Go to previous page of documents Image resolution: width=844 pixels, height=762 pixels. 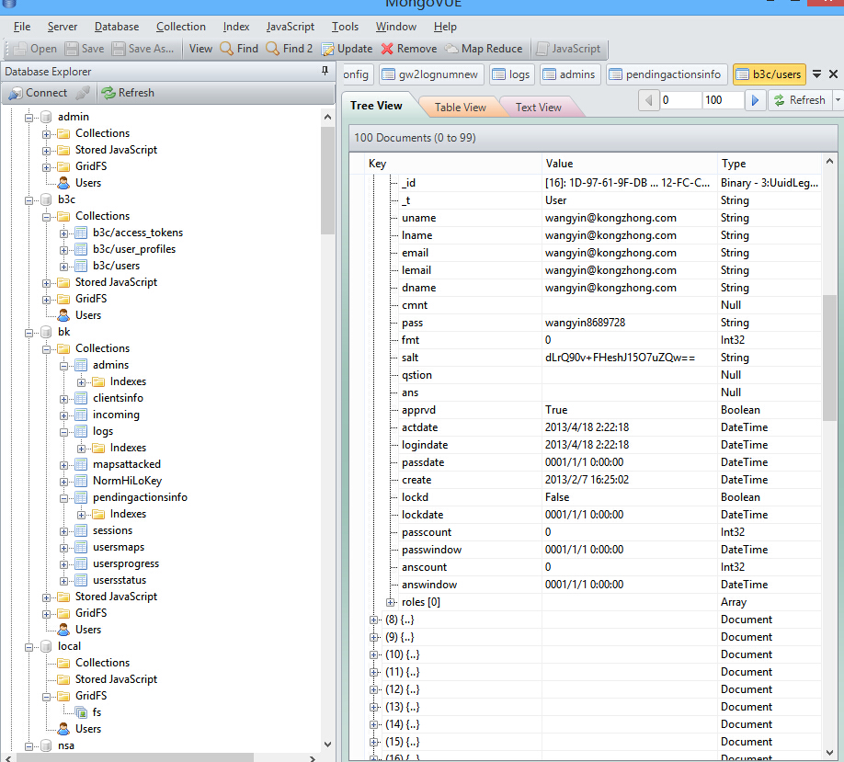pos(648,100)
